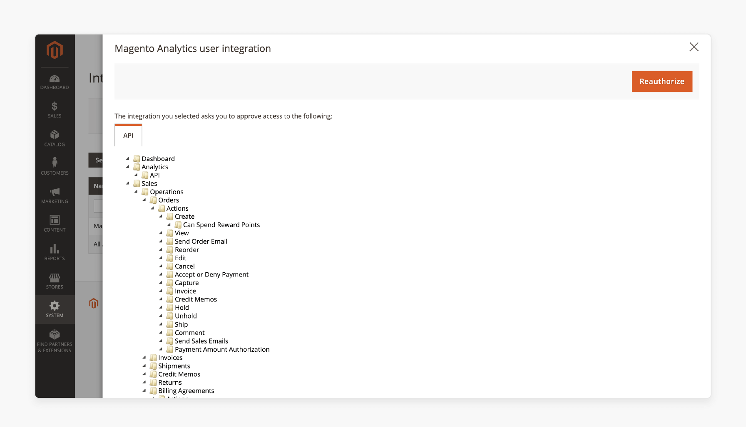Collapse the Dashboard tree node
Image resolution: width=746 pixels, height=427 pixels.
click(128, 158)
